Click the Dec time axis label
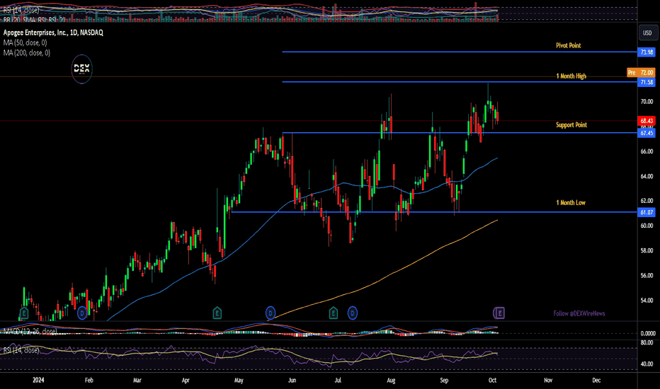This screenshot has width=660, height=389. [596, 381]
